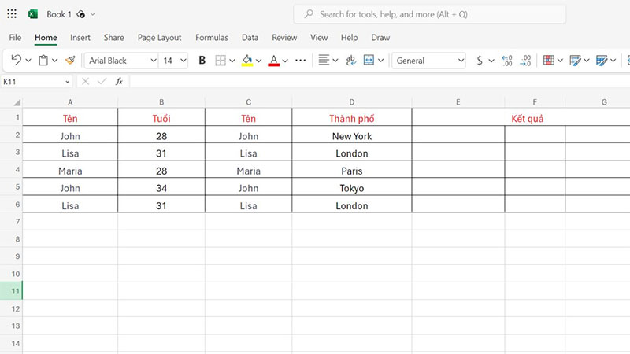
Task: Click the Book 1 file name
Action: (x=59, y=14)
